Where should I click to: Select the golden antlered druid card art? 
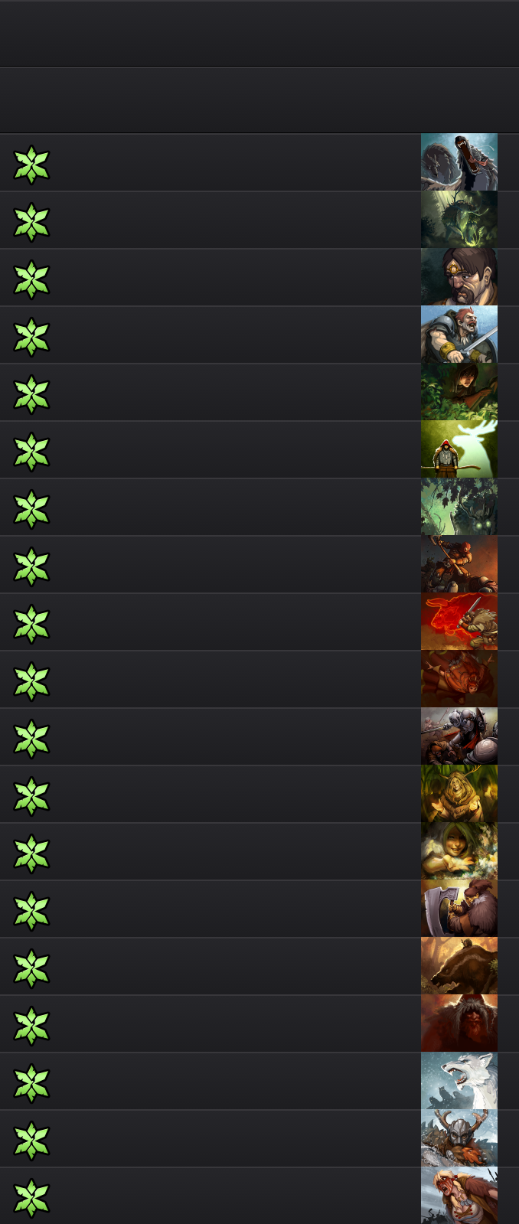[459, 794]
